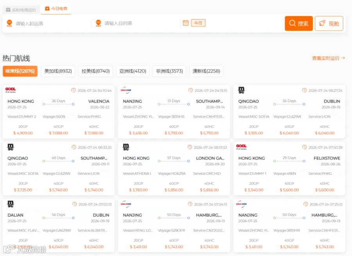Click clock icon beside 2026-07-24 04:13:15
The height and width of the screenshot is (256, 352).
(x=190, y=90)
